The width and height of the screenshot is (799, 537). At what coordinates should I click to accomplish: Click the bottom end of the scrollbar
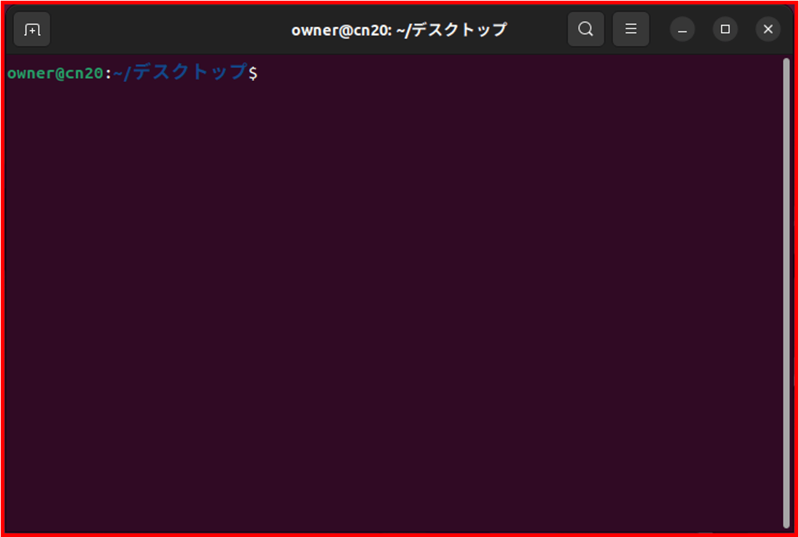[x=786, y=522]
